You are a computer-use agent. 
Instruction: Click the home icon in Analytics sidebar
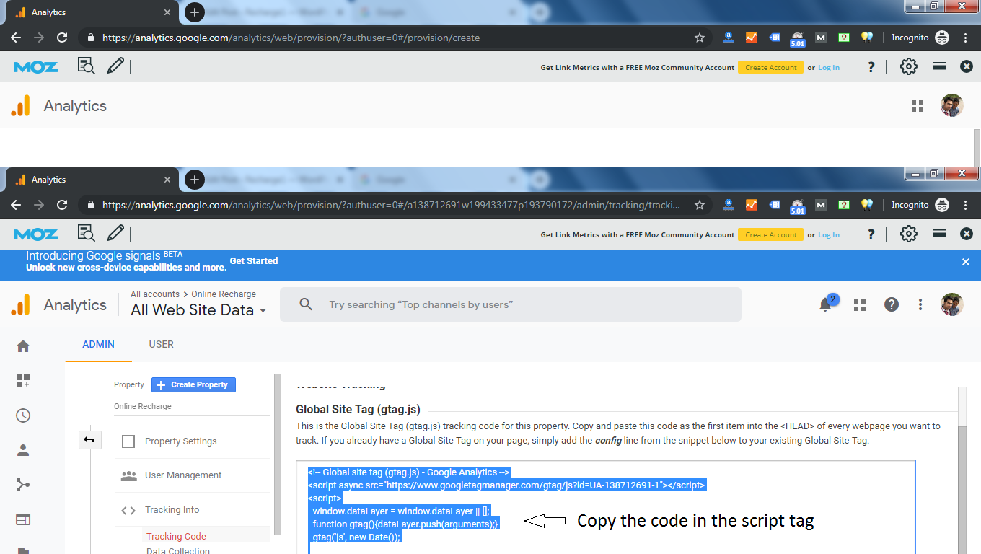(x=23, y=346)
